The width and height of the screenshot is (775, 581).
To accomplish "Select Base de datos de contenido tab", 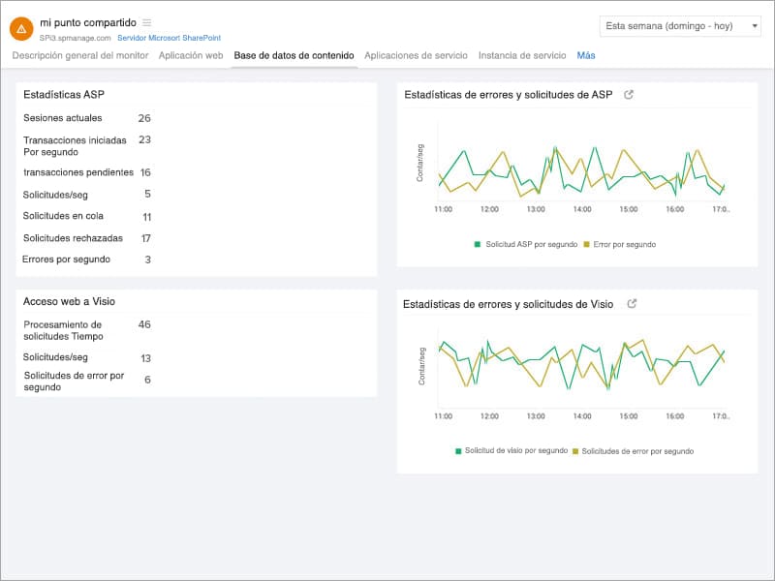I will pos(294,55).
